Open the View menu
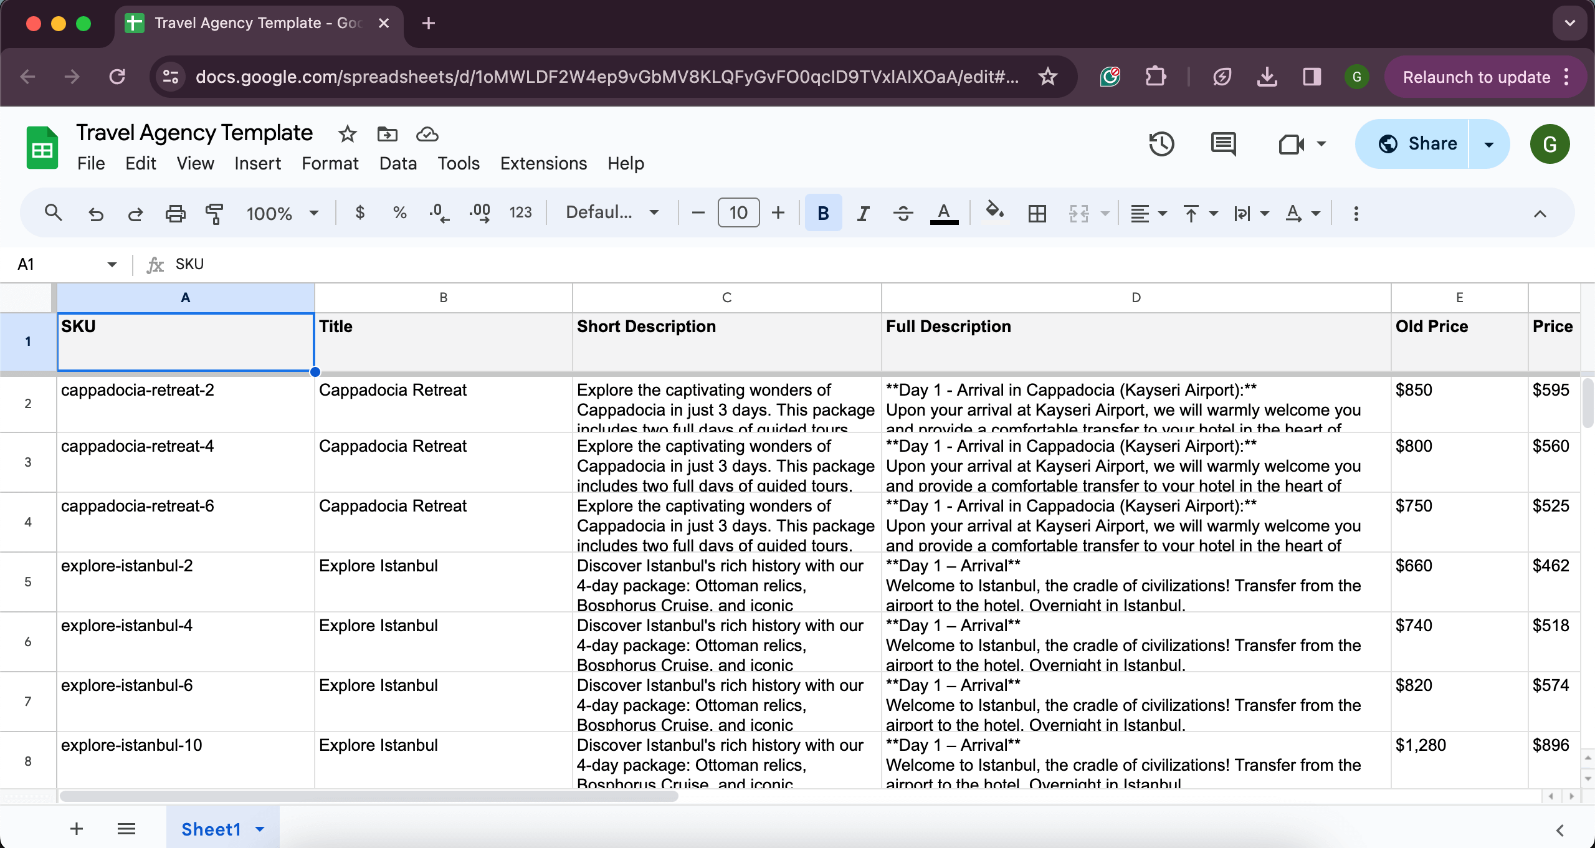The image size is (1595, 848). 195,163
